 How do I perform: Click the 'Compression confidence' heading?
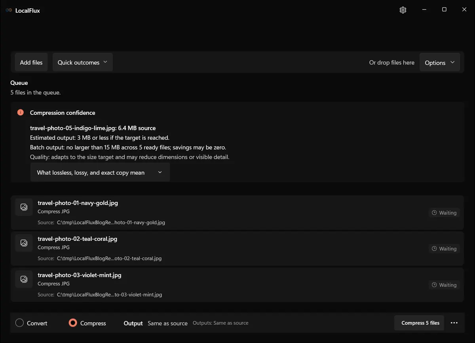[x=63, y=112]
